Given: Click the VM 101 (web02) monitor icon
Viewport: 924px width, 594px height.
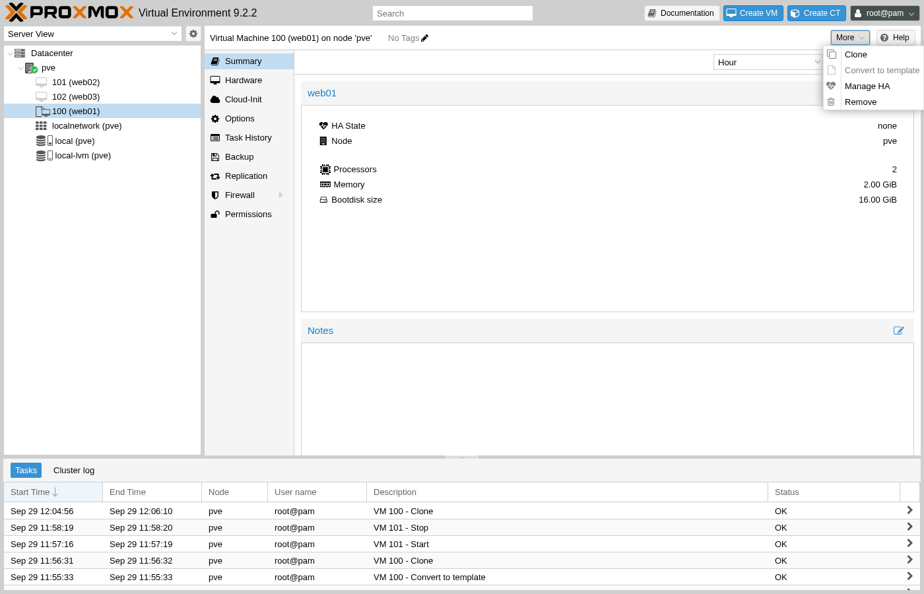Looking at the screenshot, I should [42, 82].
